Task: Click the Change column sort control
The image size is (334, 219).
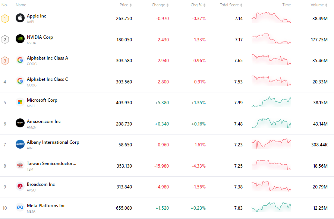Action: click(160, 5)
